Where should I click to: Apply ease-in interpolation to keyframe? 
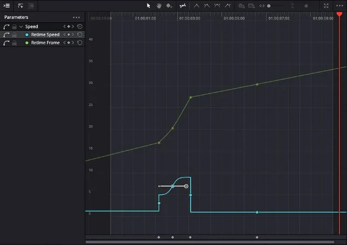207,6
